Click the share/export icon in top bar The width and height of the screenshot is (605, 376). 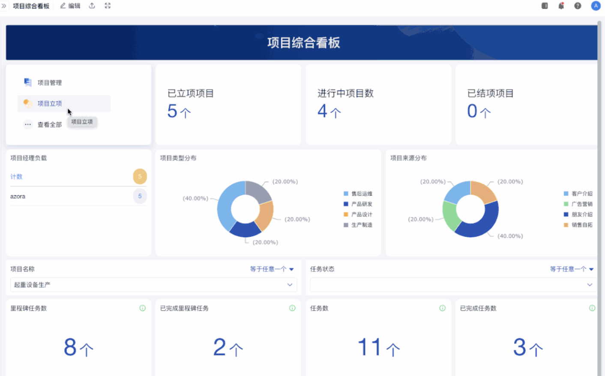click(92, 6)
